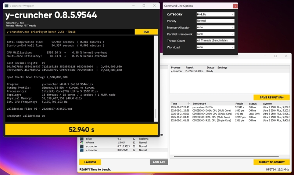Image resolution: width=294 pixels, height=175 pixels.
Task: Select CINEBENCH R23 CPU (Multi Core) result
Action: pos(230,117)
